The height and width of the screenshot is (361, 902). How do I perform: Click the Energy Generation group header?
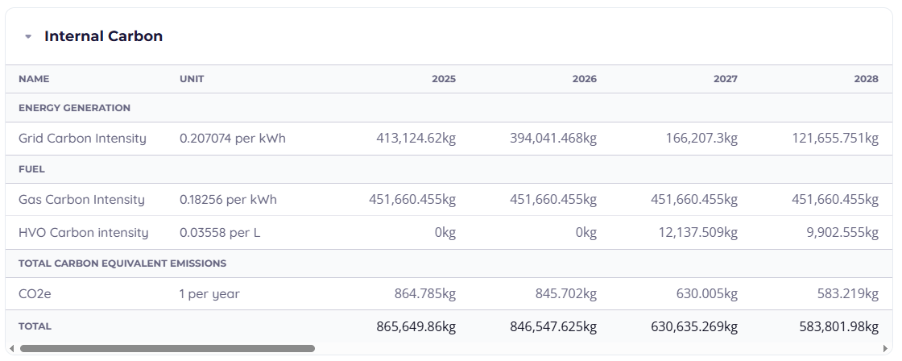pyautogui.click(x=74, y=107)
